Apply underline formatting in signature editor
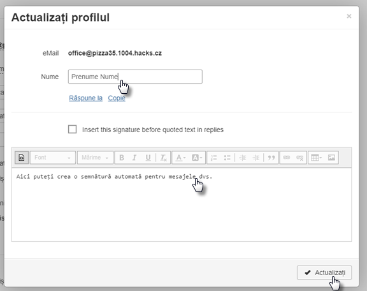 coord(148,158)
